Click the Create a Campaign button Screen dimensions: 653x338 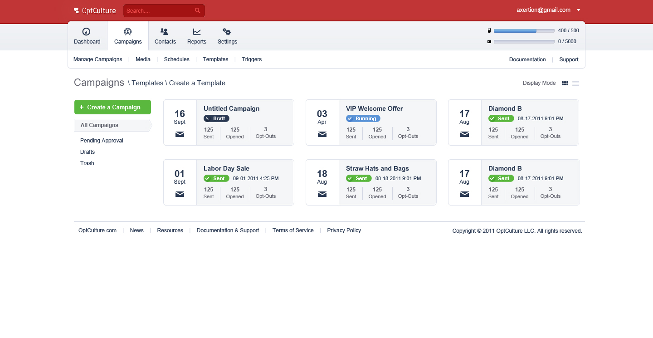coord(112,107)
